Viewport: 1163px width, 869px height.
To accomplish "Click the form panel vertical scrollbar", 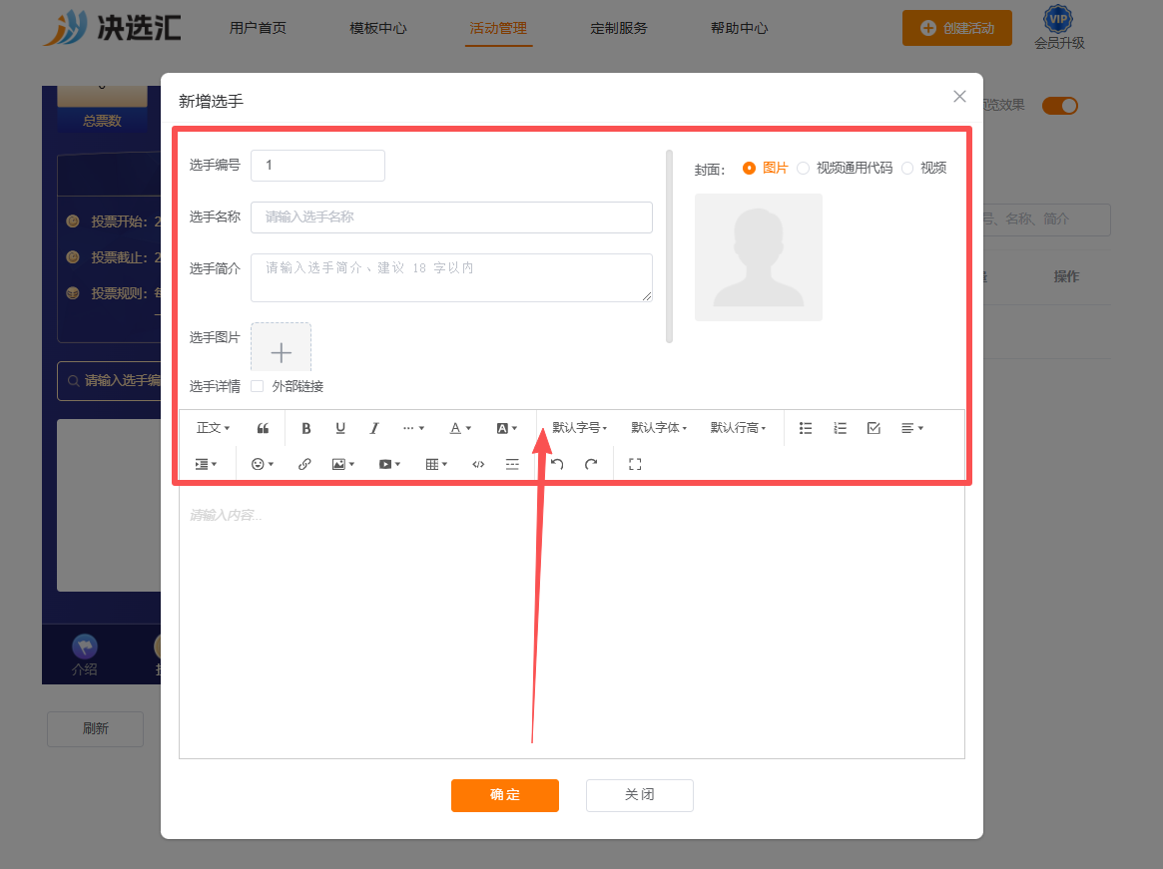I will click(669, 246).
